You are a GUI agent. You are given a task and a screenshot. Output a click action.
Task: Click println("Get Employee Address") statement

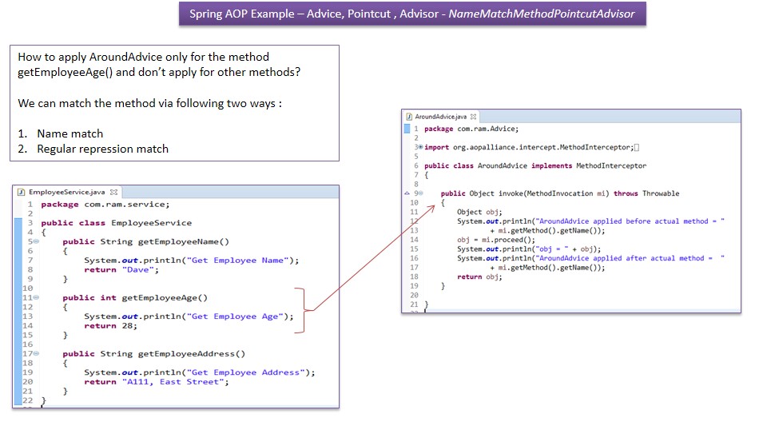point(200,372)
